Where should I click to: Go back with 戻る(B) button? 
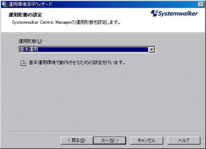point(77,140)
